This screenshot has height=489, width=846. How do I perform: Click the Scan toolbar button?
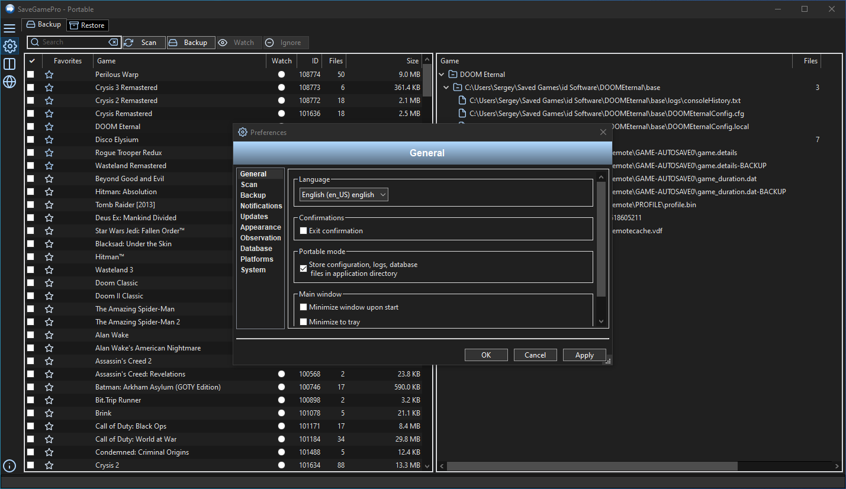(x=144, y=43)
